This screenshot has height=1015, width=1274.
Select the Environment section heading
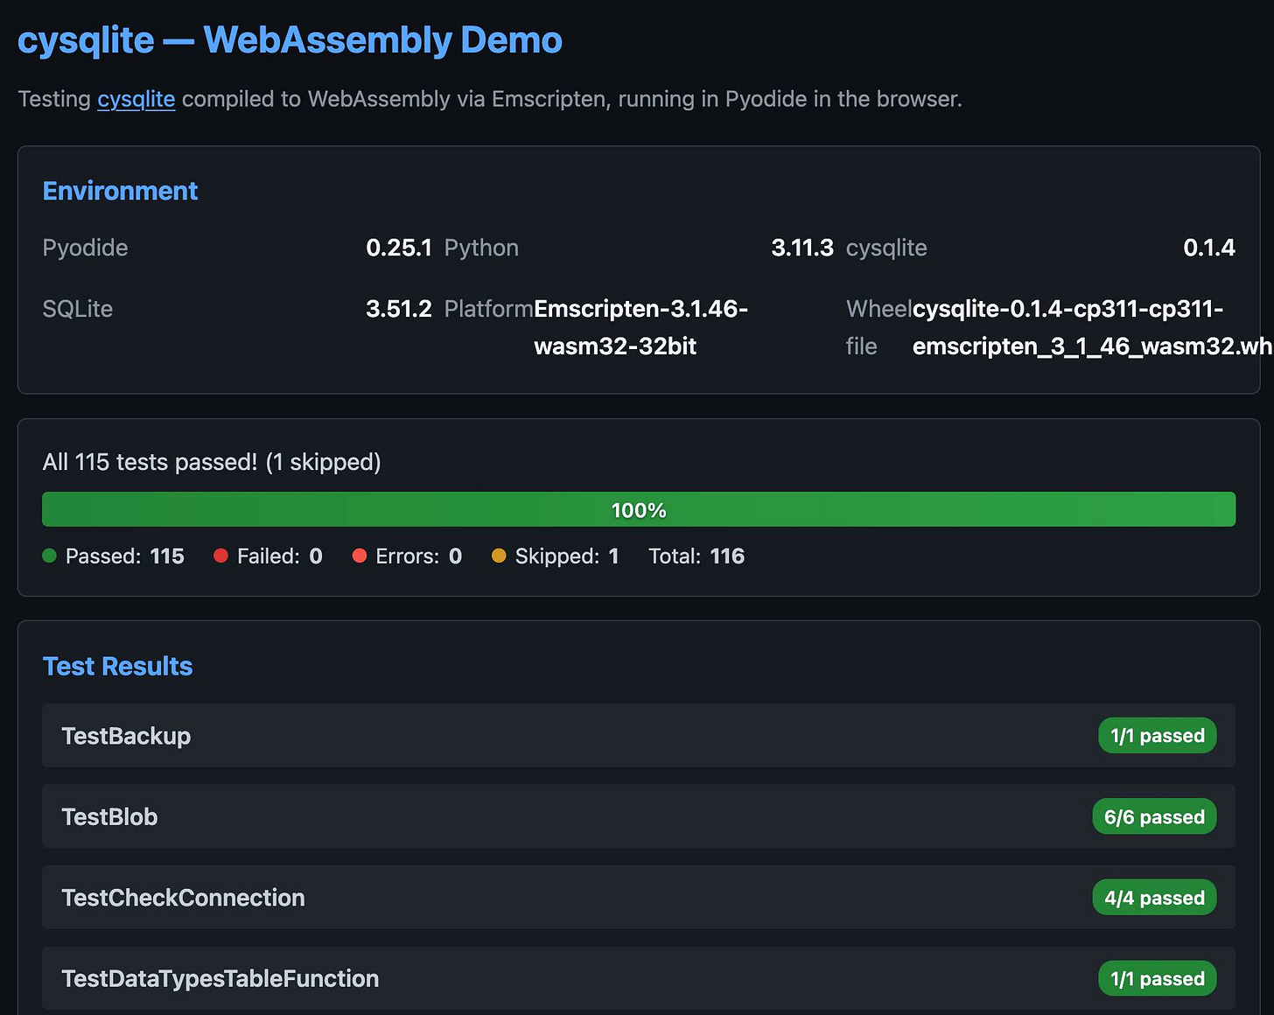[x=120, y=191]
